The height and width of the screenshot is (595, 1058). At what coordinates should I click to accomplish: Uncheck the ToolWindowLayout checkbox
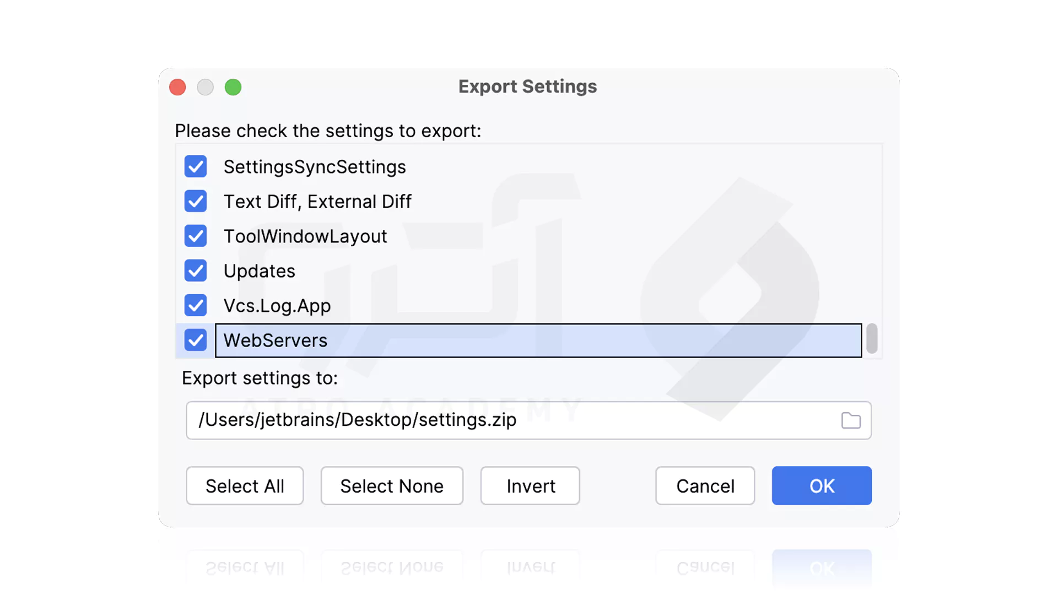coord(196,236)
